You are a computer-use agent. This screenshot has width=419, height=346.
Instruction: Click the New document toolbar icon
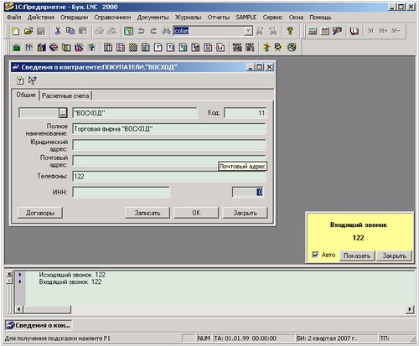pyautogui.click(x=16, y=31)
